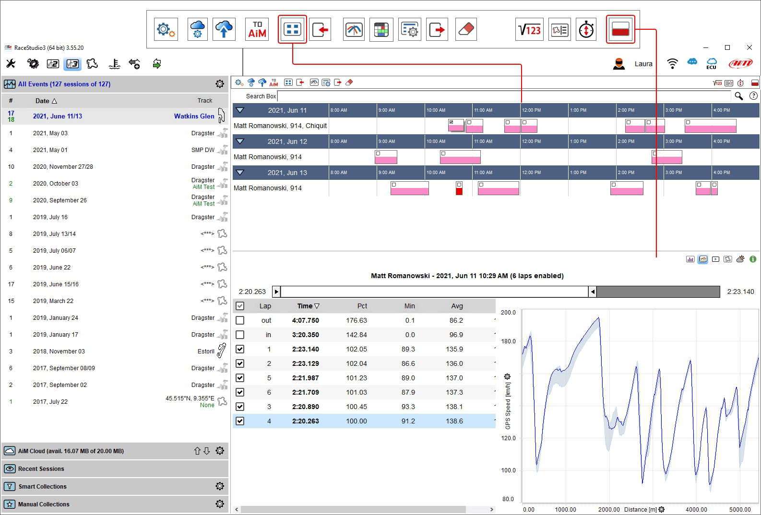The image size is (761, 515).
Task: Collapse the 2021, Jun 13 day group
Action: [x=240, y=173]
